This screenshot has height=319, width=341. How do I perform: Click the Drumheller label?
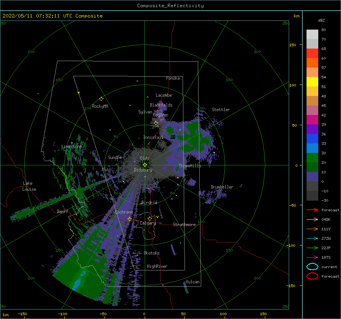click(222, 187)
